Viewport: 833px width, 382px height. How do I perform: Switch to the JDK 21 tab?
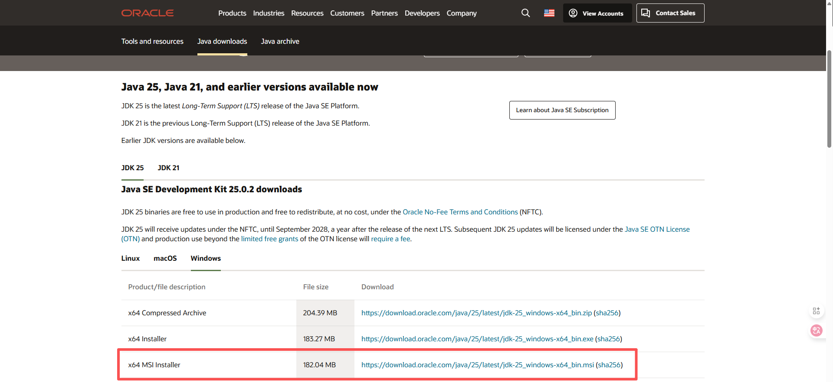coord(168,168)
